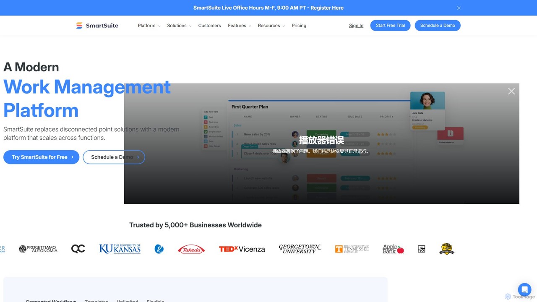Viewport: 537px width, 302px height.
Task: Close the video player error overlay
Action: (511, 91)
